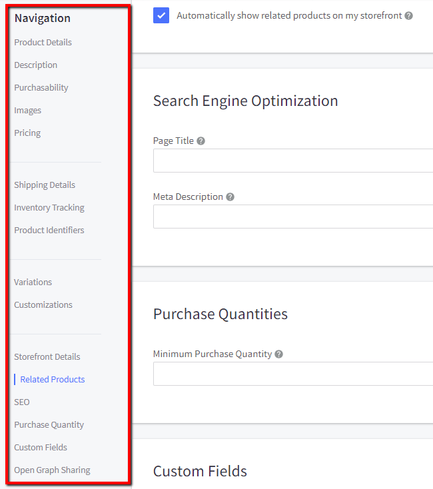Click the Meta Description input field
This screenshot has height=489, width=433.
click(x=293, y=217)
